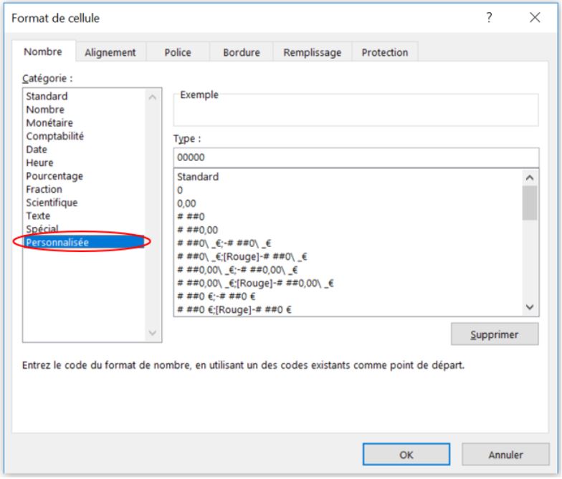Go to the Bordure tab
The height and width of the screenshot is (479, 562).
click(x=242, y=52)
